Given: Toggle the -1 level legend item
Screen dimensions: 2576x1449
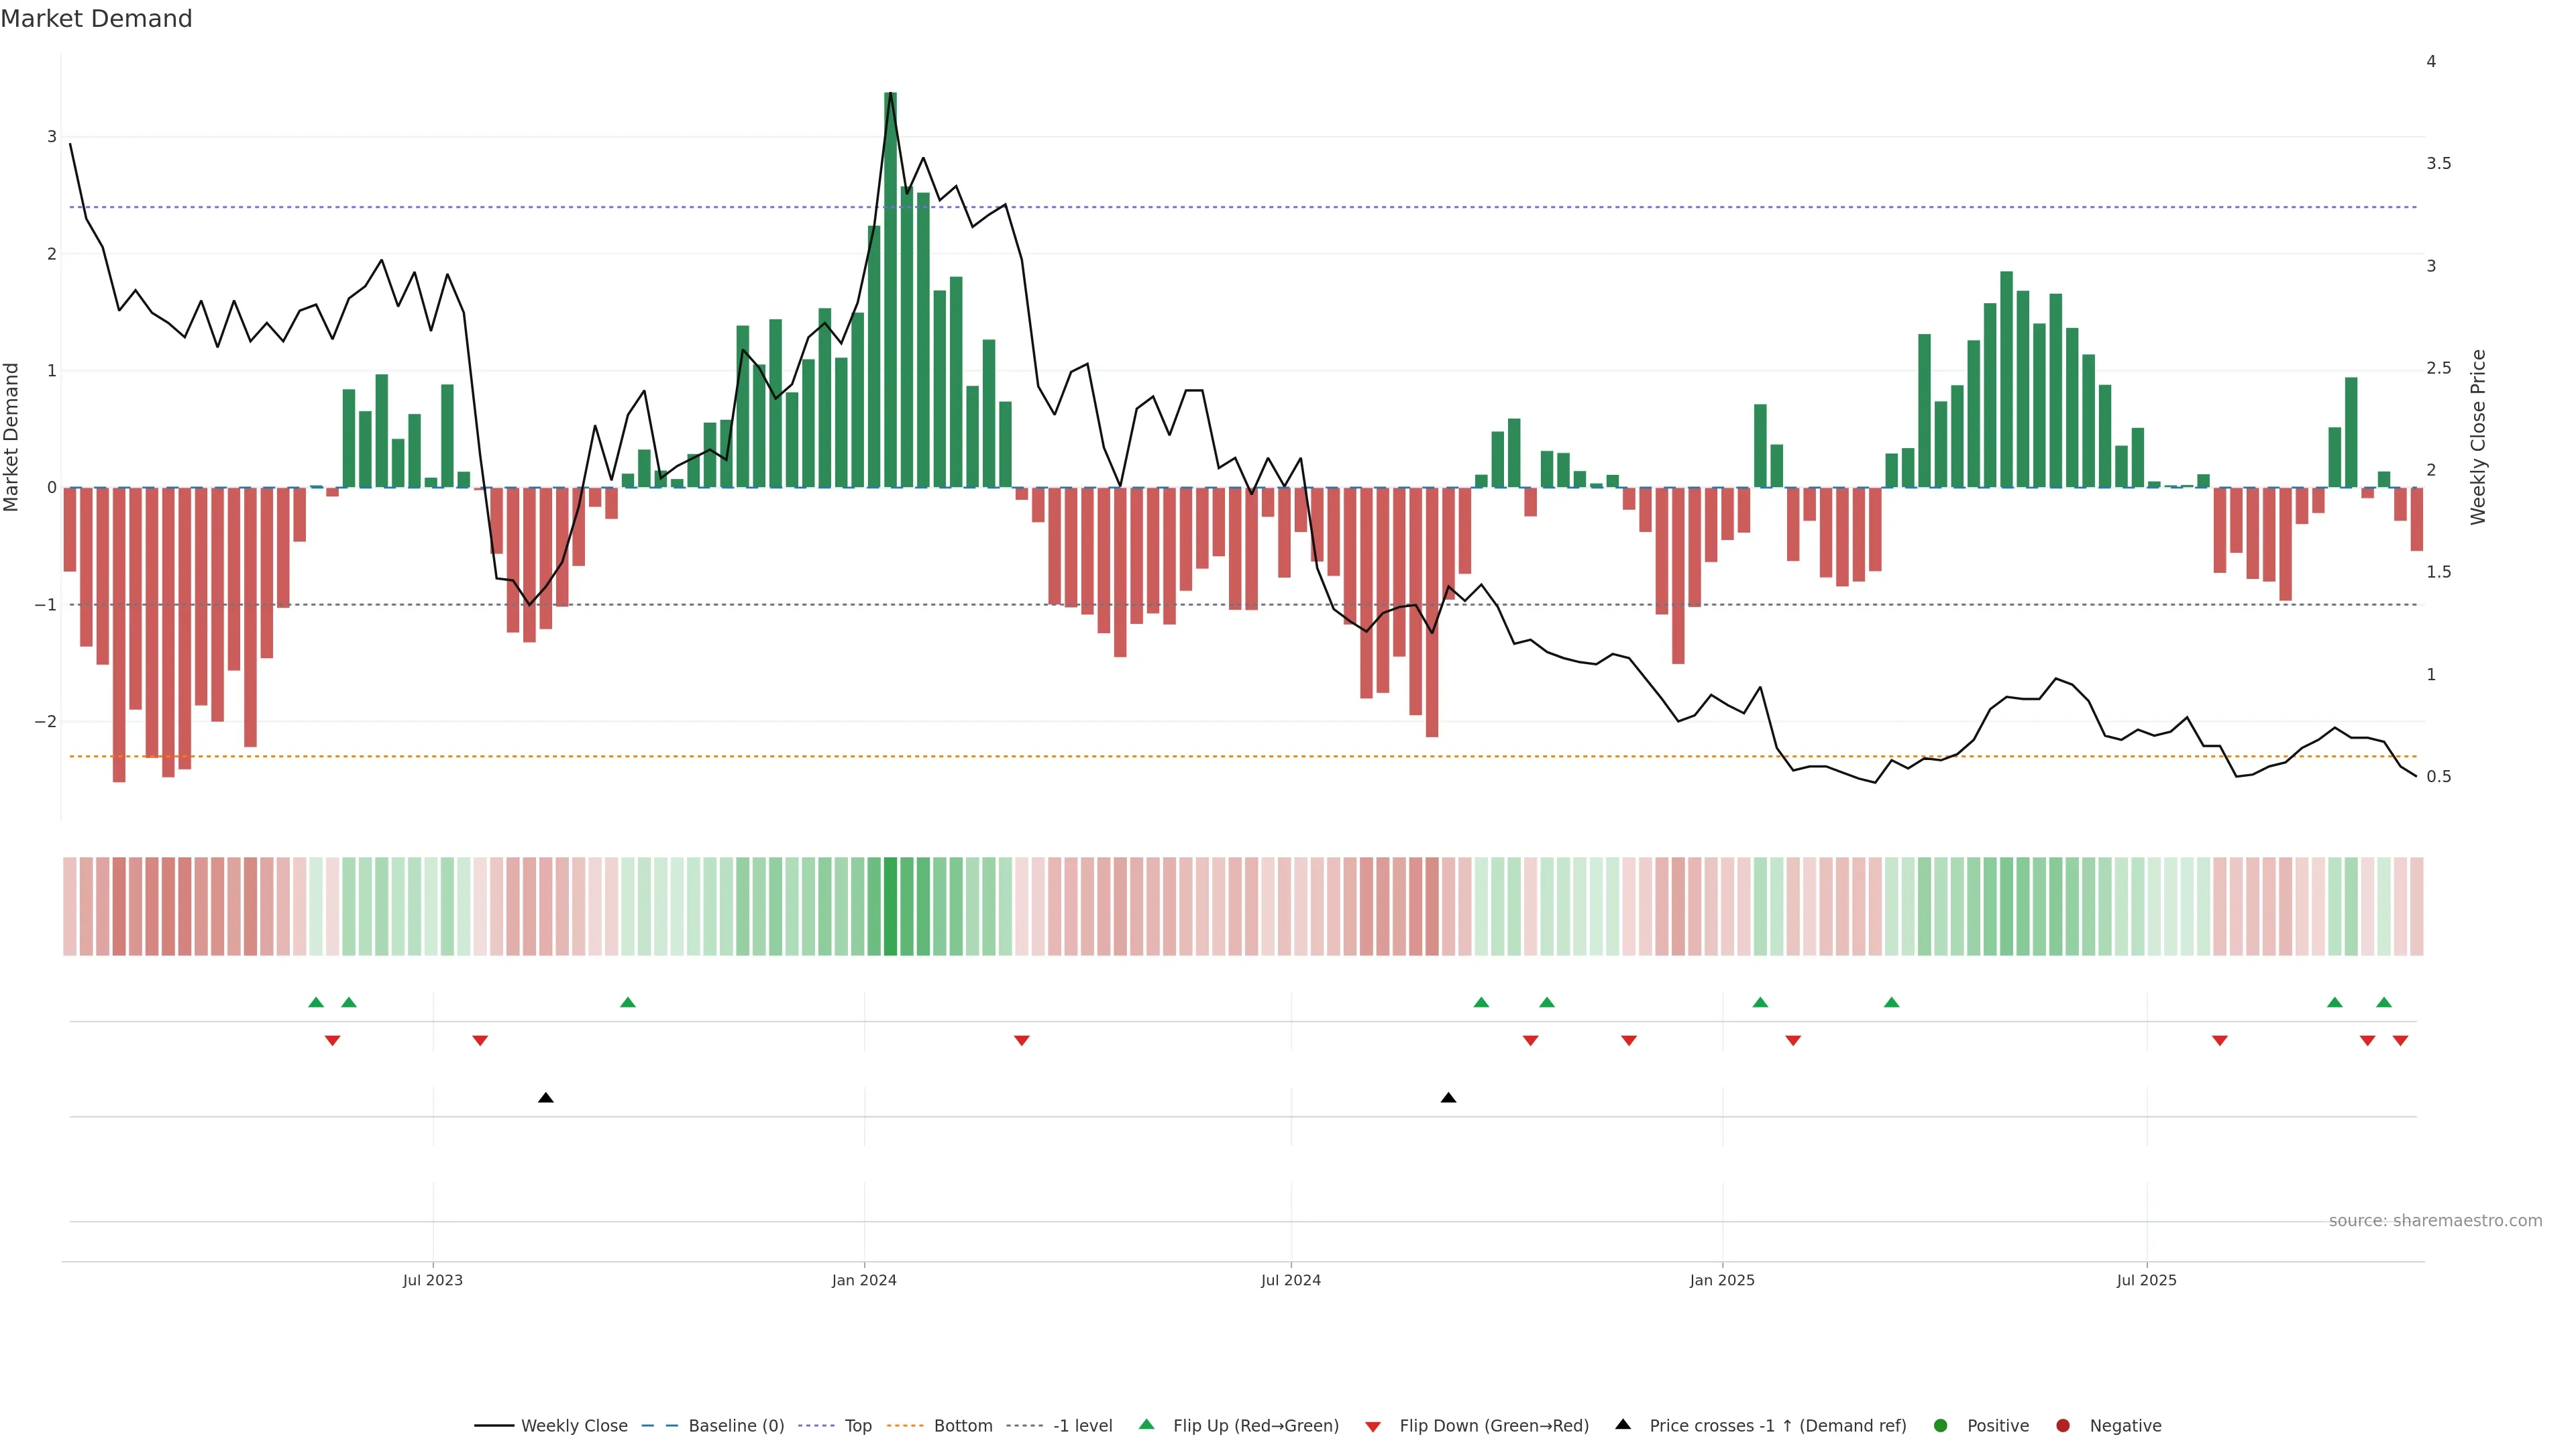Looking at the screenshot, I should click(1082, 1426).
